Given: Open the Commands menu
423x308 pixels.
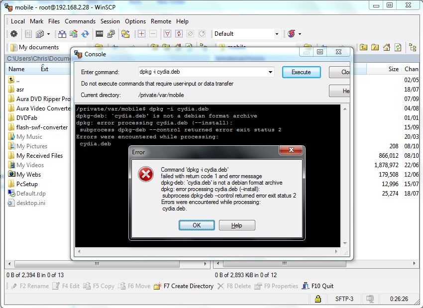Looking at the screenshot, I should (80, 21).
